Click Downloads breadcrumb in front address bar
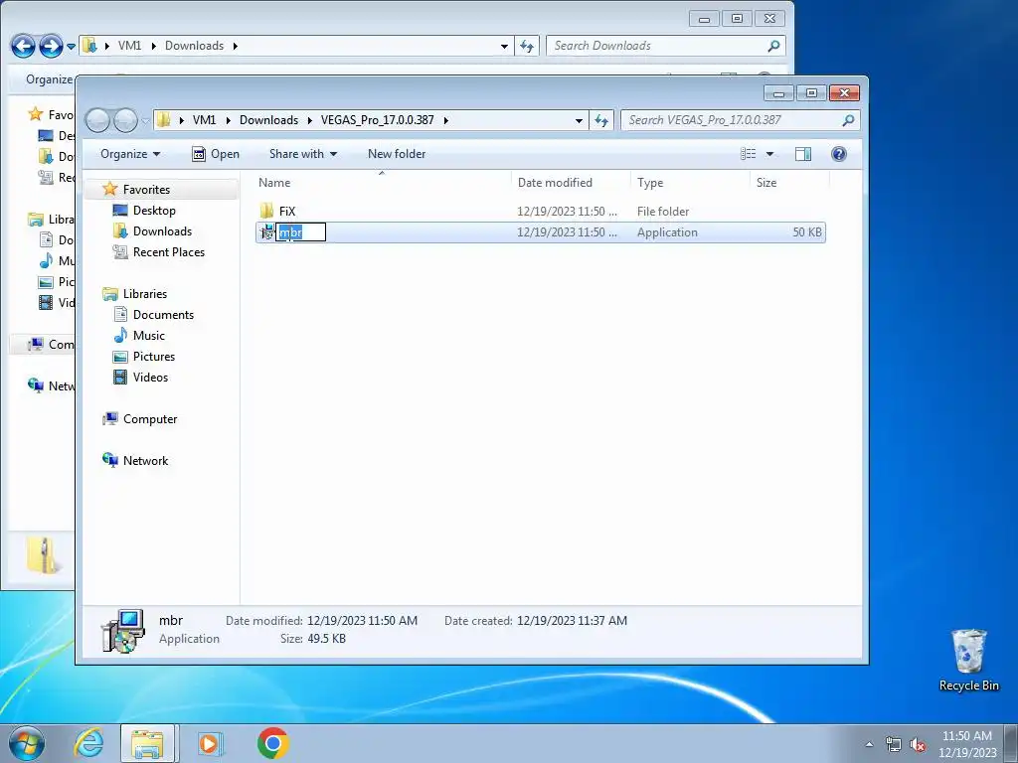 268,120
